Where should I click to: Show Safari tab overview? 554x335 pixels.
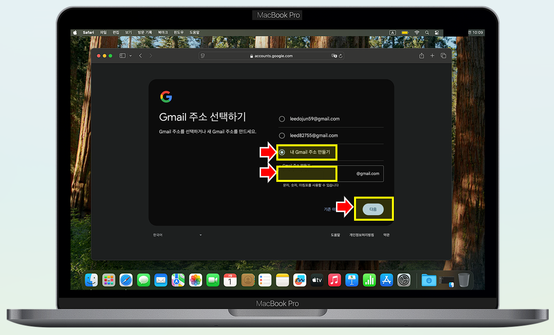point(443,56)
